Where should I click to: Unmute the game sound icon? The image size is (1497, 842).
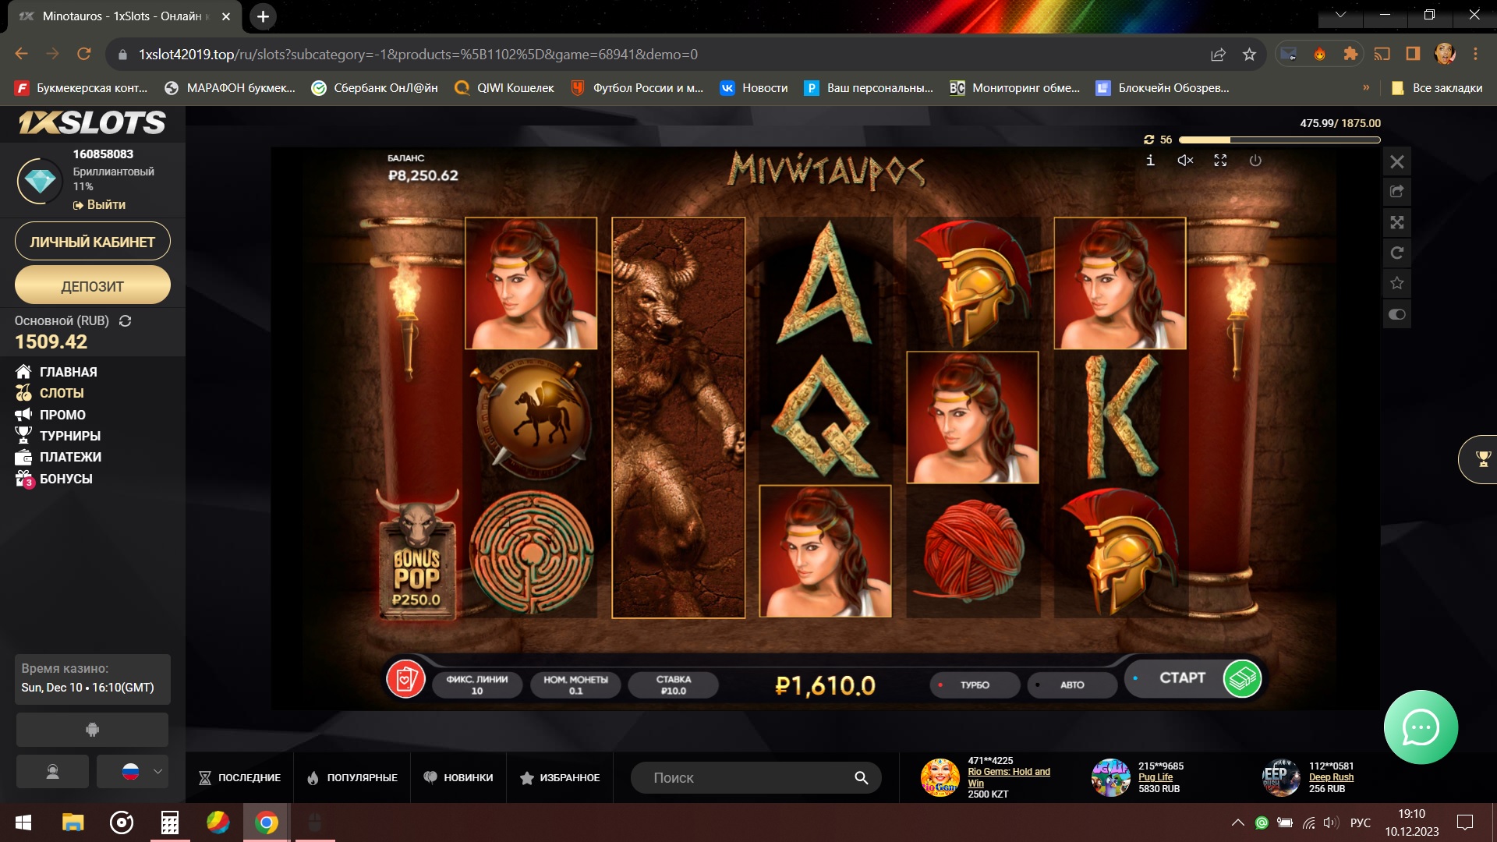tap(1185, 161)
